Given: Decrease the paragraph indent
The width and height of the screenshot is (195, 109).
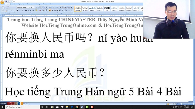Looking at the screenshot, I should pyautogui.click(x=60, y=7).
